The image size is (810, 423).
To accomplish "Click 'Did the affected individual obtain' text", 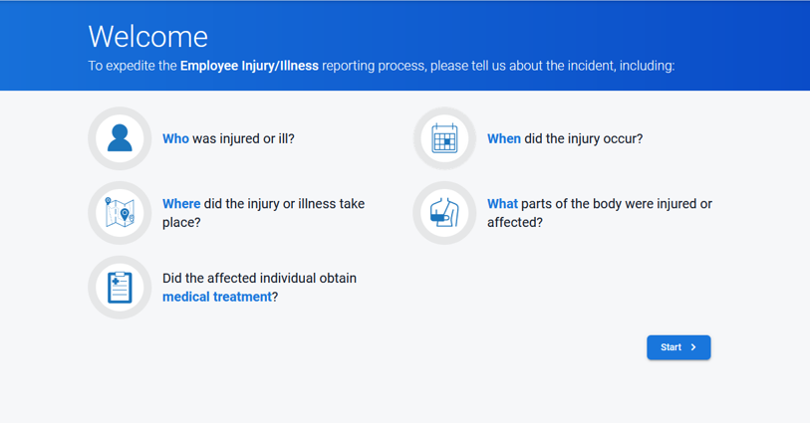I will pyautogui.click(x=259, y=279).
